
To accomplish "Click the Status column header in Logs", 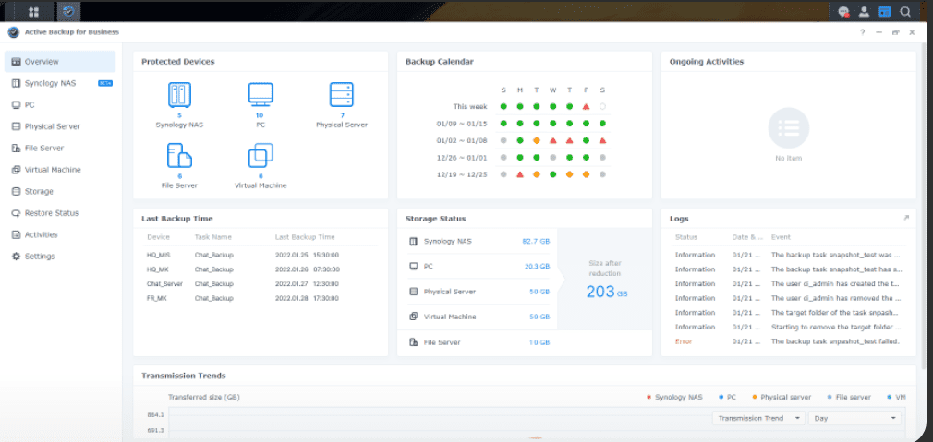I will point(685,237).
